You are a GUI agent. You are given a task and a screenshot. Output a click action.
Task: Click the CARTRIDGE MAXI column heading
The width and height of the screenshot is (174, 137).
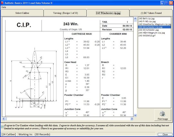pos(82,34)
